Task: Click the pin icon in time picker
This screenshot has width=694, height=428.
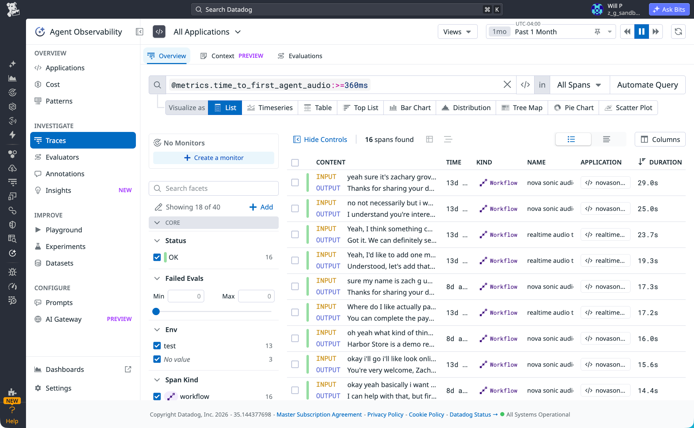Action: pos(597,32)
